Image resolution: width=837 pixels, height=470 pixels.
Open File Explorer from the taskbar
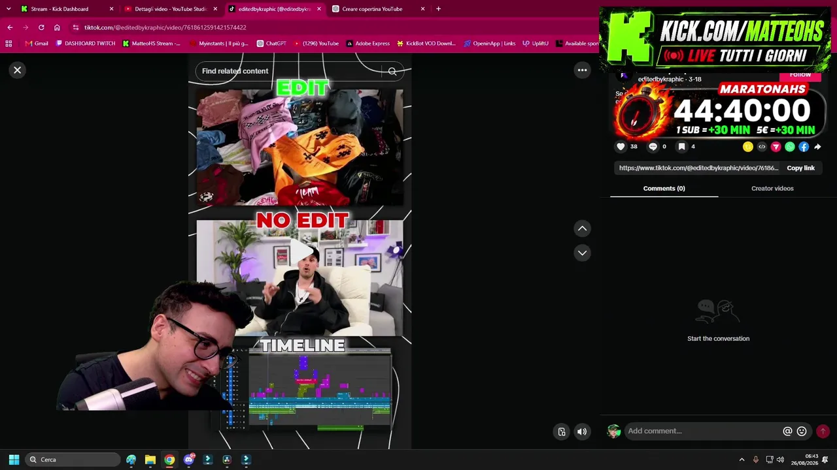(x=150, y=460)
